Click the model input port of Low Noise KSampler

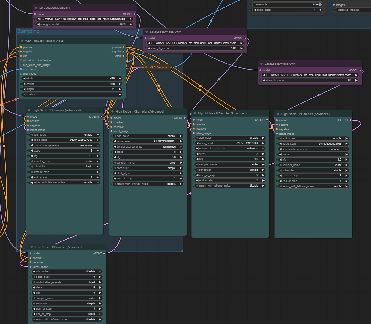(x=30, y=253)
